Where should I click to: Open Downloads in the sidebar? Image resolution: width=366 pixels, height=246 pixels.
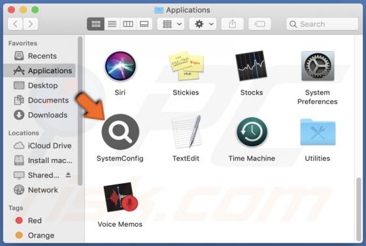coord(39,115)
